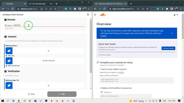
Task: Switch to the Domains browser tab
Action: (14, 4)
